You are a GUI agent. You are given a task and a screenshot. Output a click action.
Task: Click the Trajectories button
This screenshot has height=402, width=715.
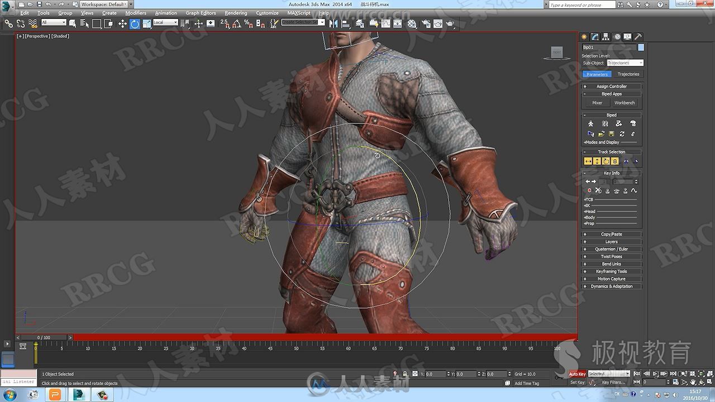(x=628, y=74)
